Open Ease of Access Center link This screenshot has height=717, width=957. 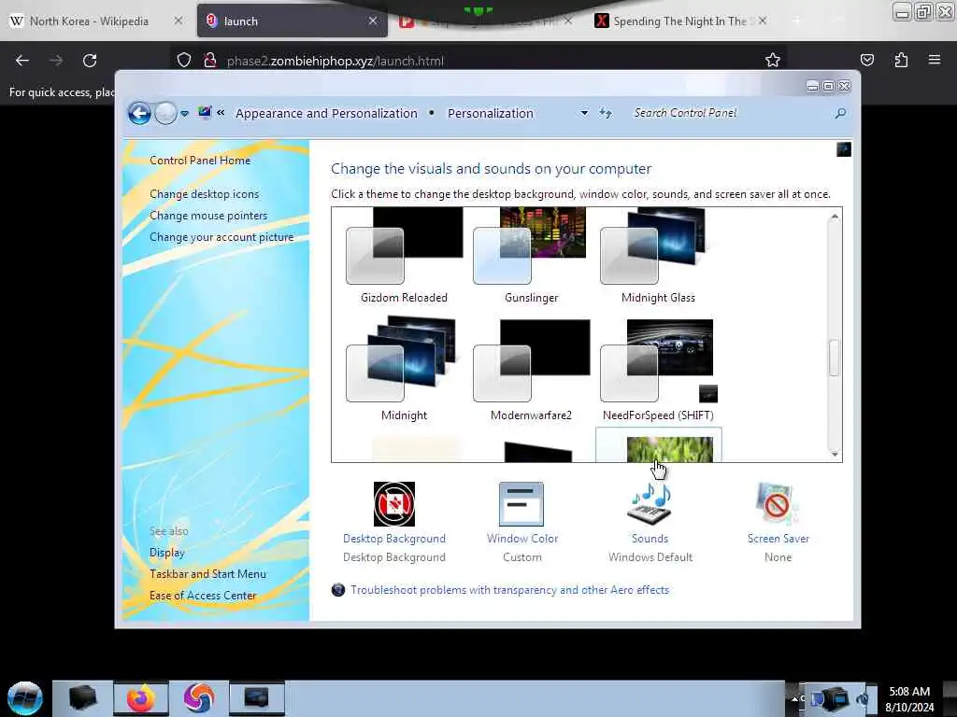point(203,595)
